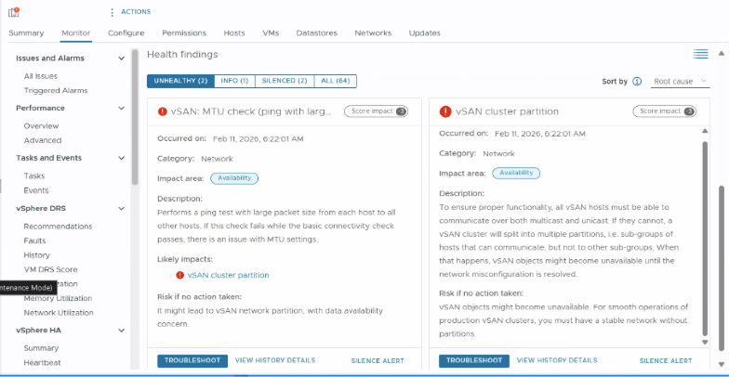Open VM DRS Score
Viewport: 729px width, 377px height.
click(50, 269)
